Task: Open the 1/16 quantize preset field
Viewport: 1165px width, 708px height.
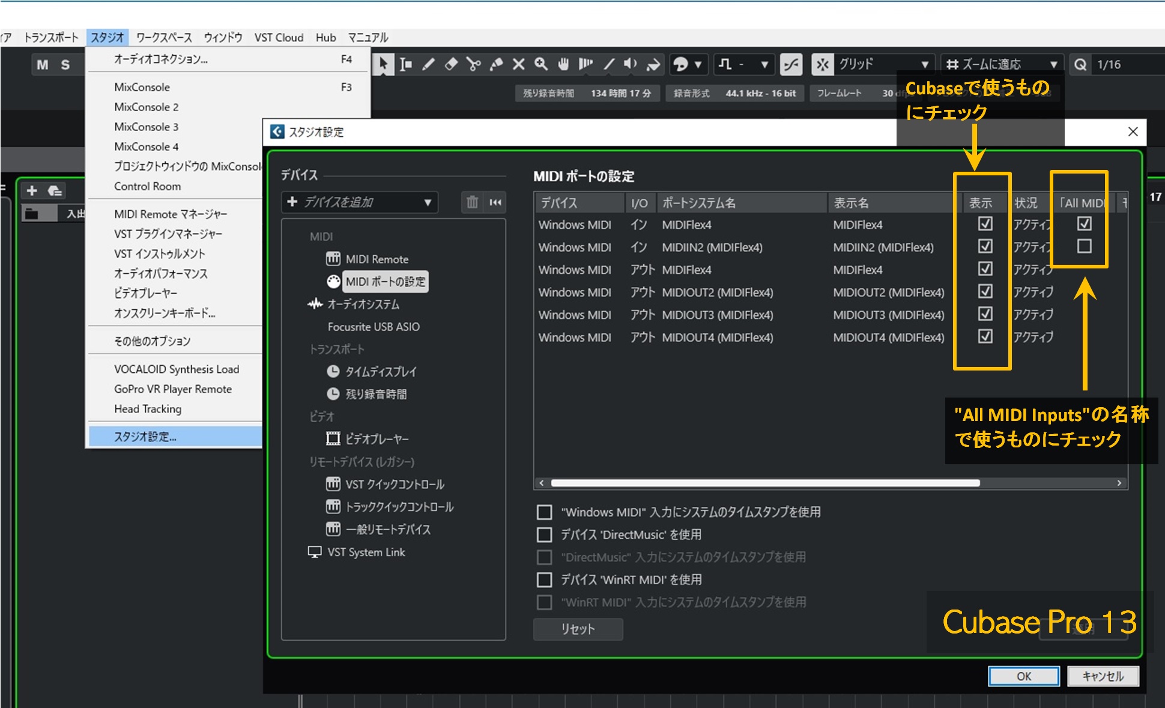Action: [x=1129, y=64]
